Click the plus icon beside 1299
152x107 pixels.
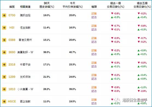(4, 77)
